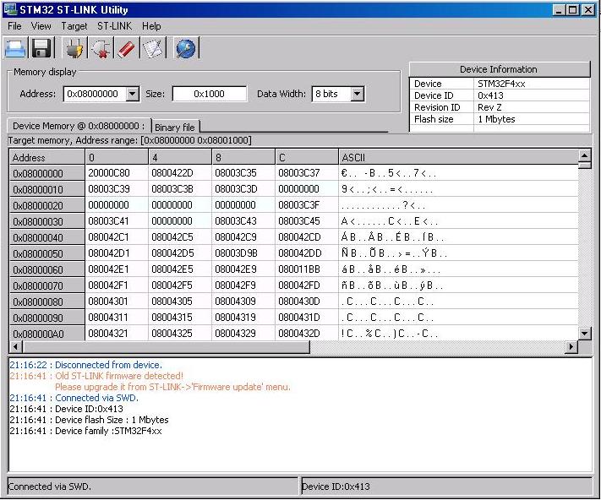This screenshot has width=601, height=500.
Task: Open the Target menu
Action: point(74,26)
